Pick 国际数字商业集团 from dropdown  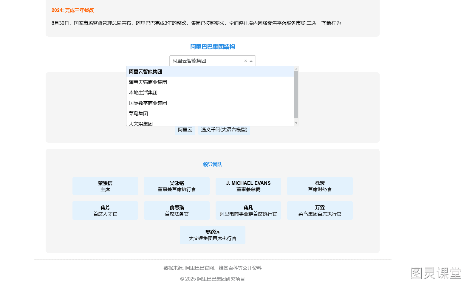[x=210, y=103]
